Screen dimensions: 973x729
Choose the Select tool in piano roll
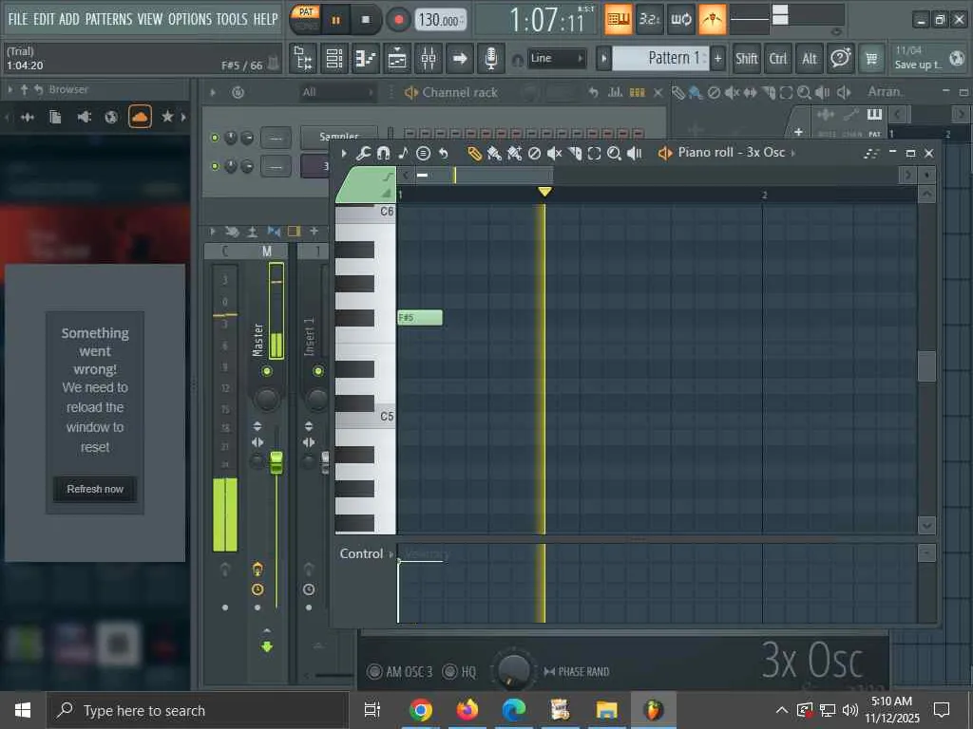595,153
